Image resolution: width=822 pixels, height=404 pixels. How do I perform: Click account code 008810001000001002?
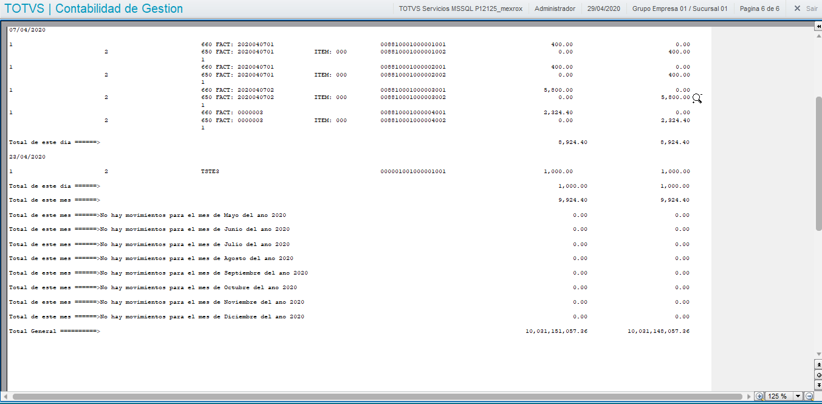tap(413, 52)
